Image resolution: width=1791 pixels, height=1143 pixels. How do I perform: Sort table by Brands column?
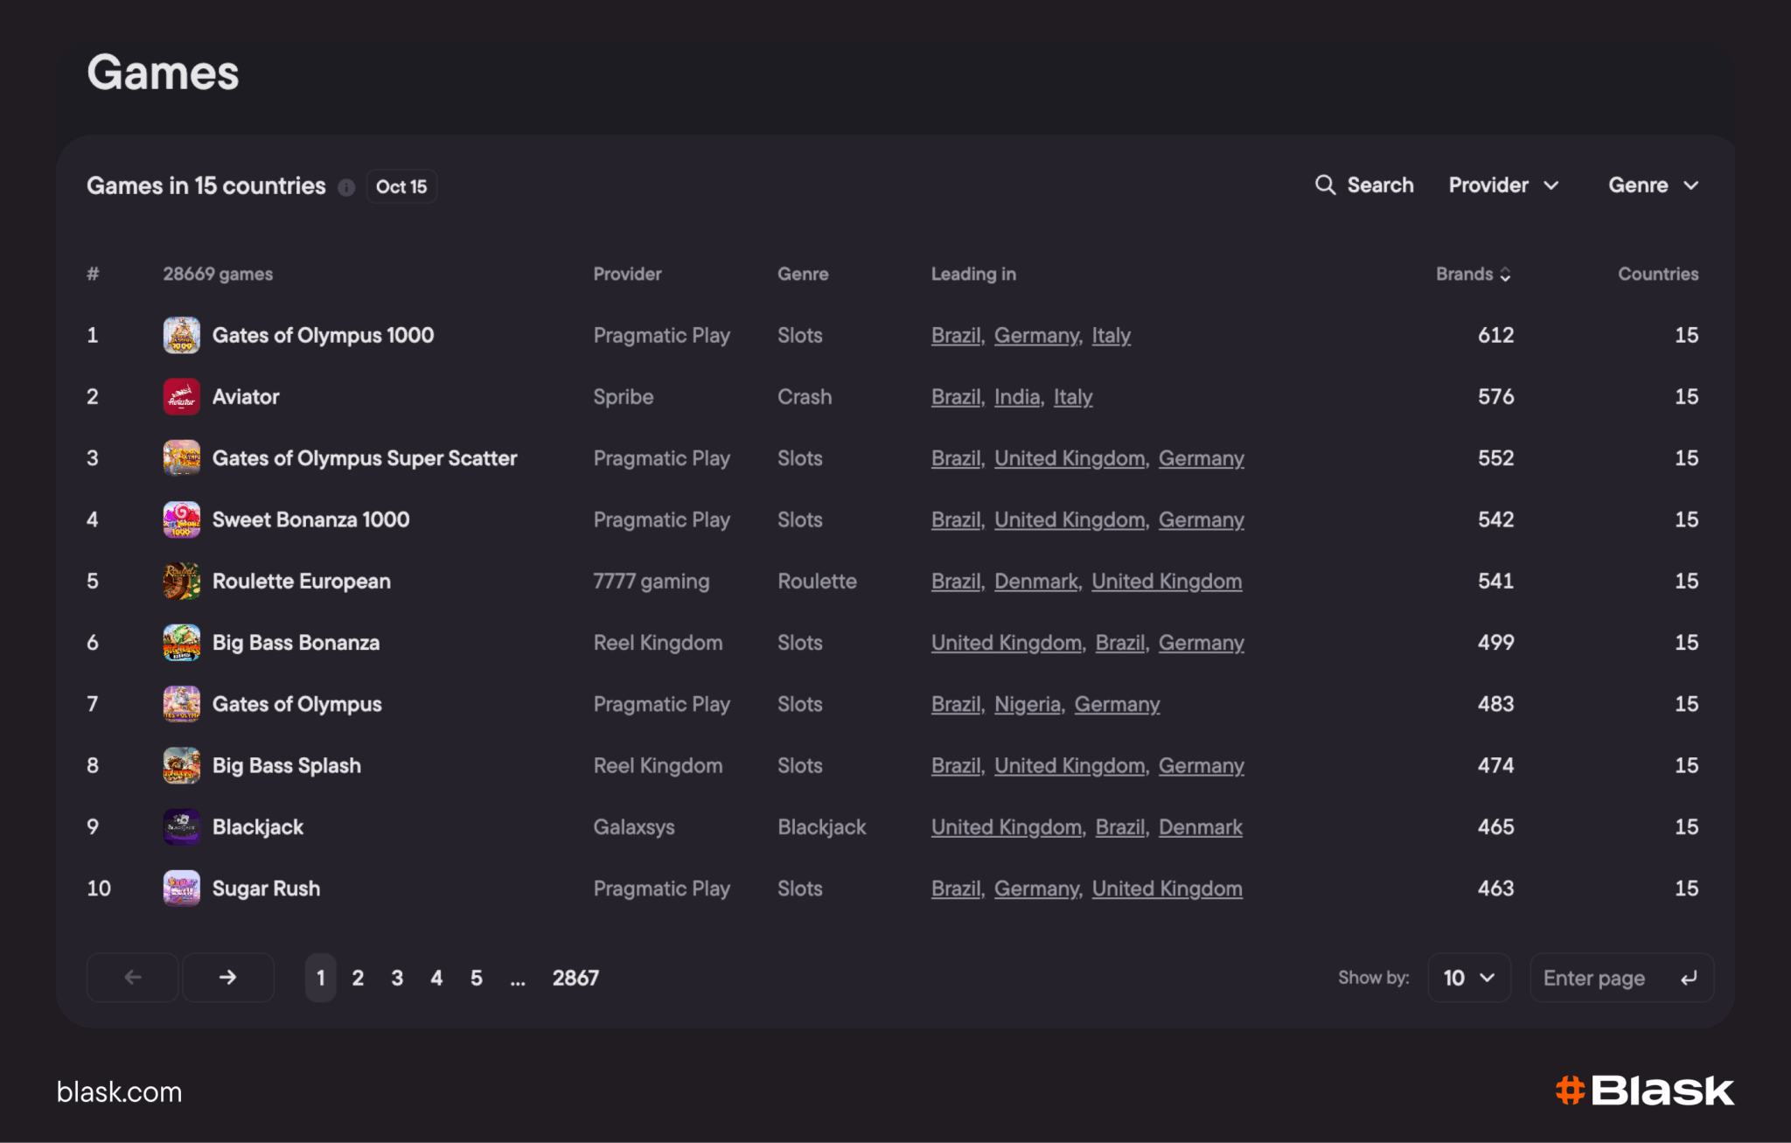pyautogui.click(x=1474, y=274)
